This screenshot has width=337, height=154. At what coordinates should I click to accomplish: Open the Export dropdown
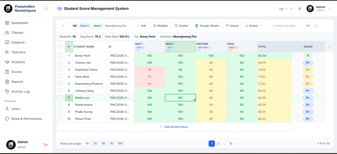(254, 26)
